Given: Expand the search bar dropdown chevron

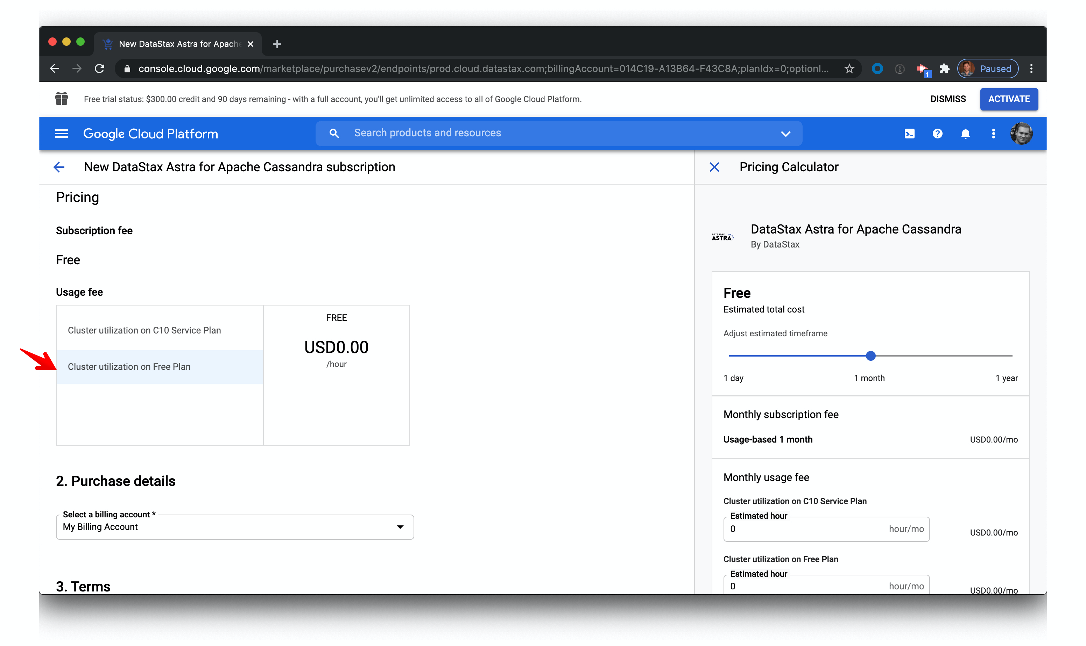Looking at the screenshot, I should coord(785,134).
